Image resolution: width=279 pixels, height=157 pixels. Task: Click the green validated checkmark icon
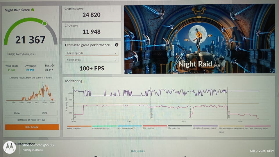point(33,10)
